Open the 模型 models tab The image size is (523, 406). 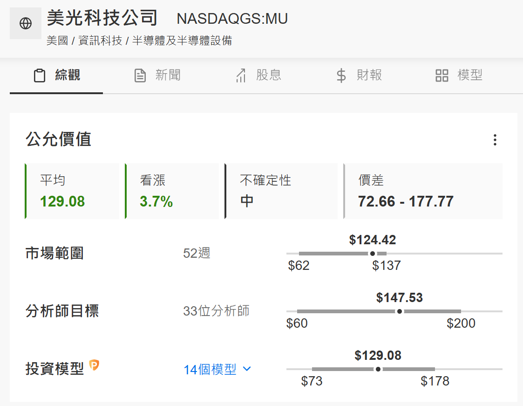(459, 76)
